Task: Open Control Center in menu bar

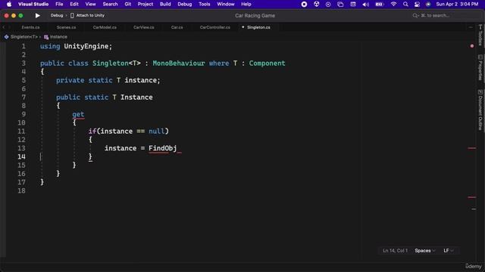Action: pos(417,4)
